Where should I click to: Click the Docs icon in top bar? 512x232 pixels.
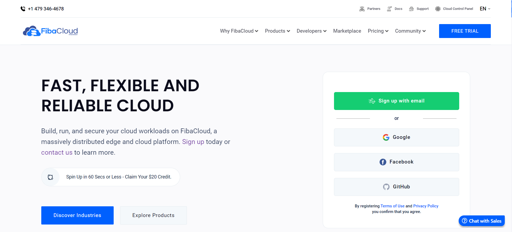389,9
